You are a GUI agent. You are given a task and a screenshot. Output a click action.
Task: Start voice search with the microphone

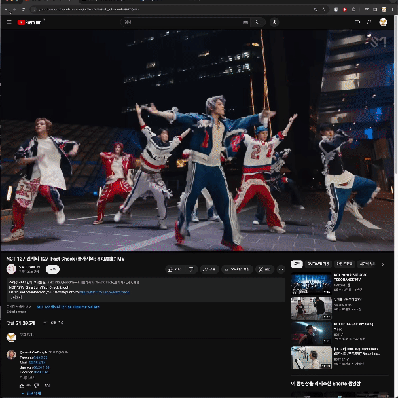[274, 22]
